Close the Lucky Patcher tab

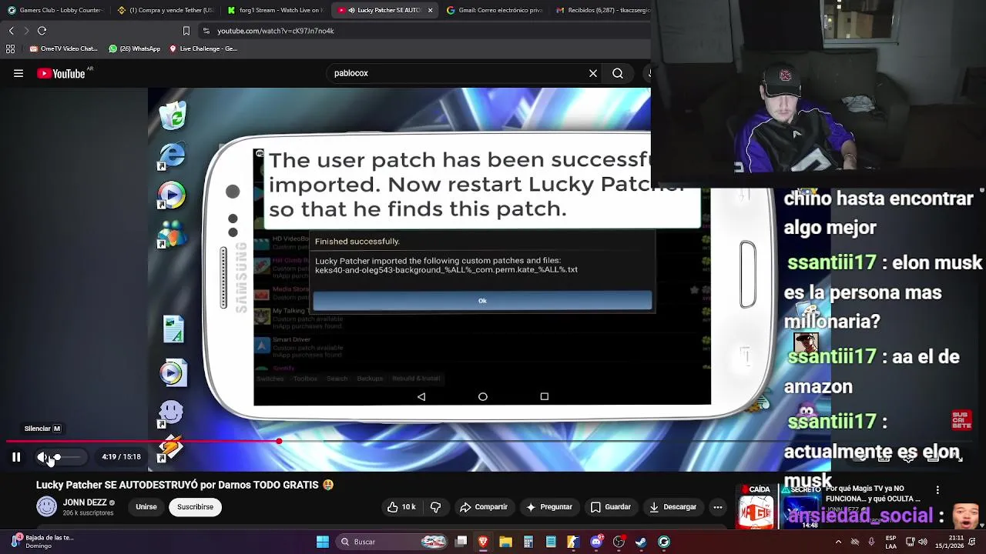coord(430,10)
